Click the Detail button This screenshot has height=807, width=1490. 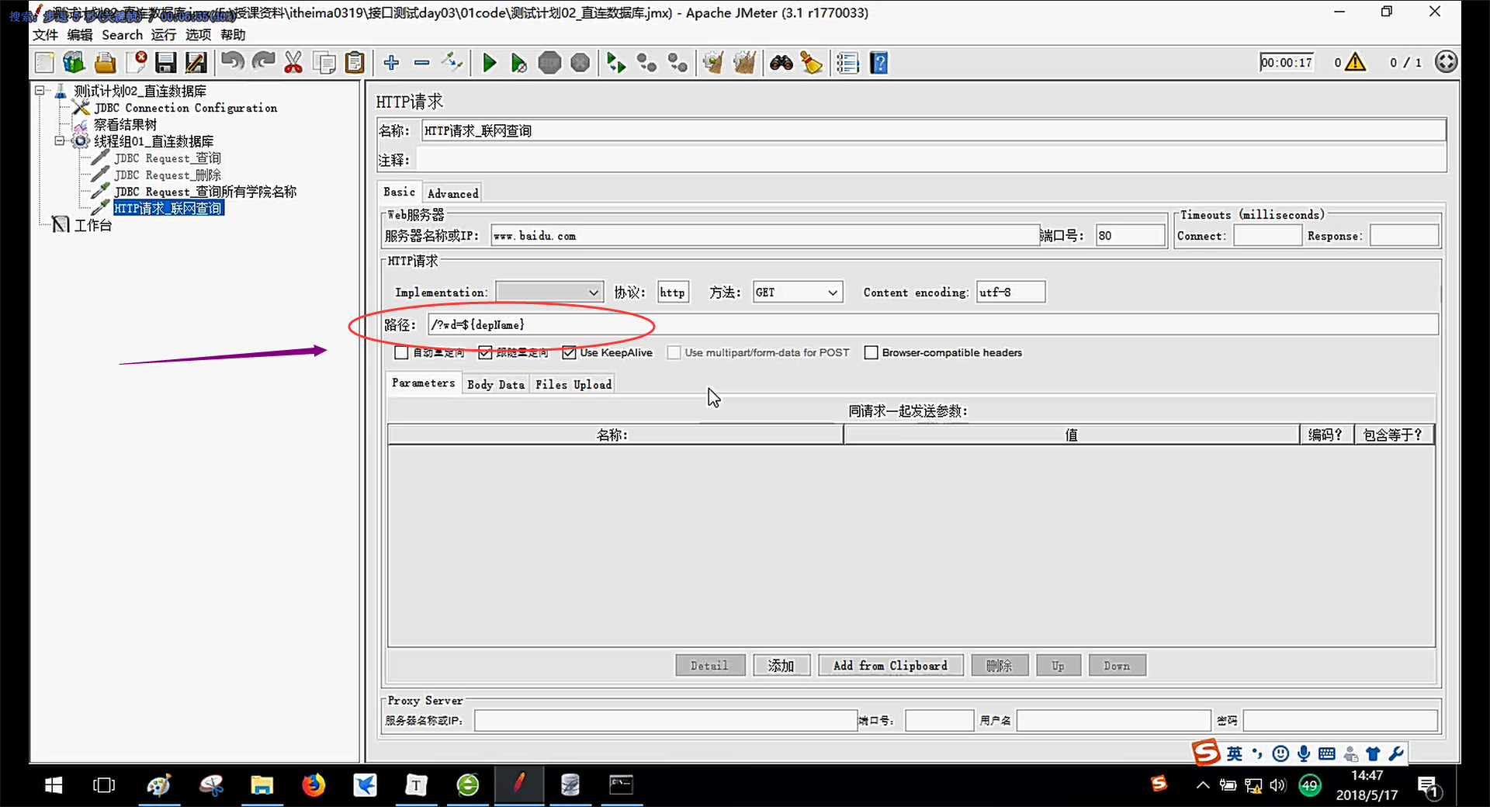click(709, 666)
